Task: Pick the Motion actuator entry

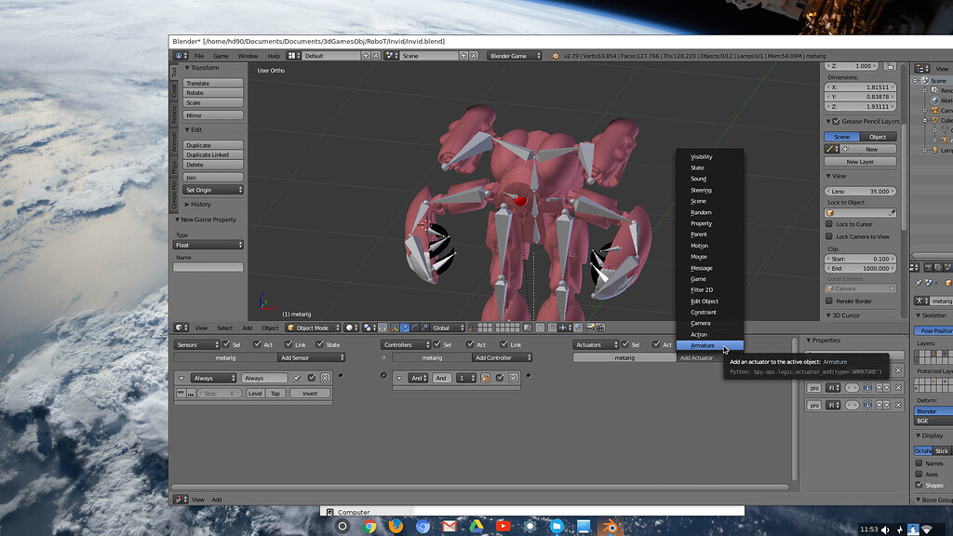Action: pyautogui.click(x=709, y=246)
